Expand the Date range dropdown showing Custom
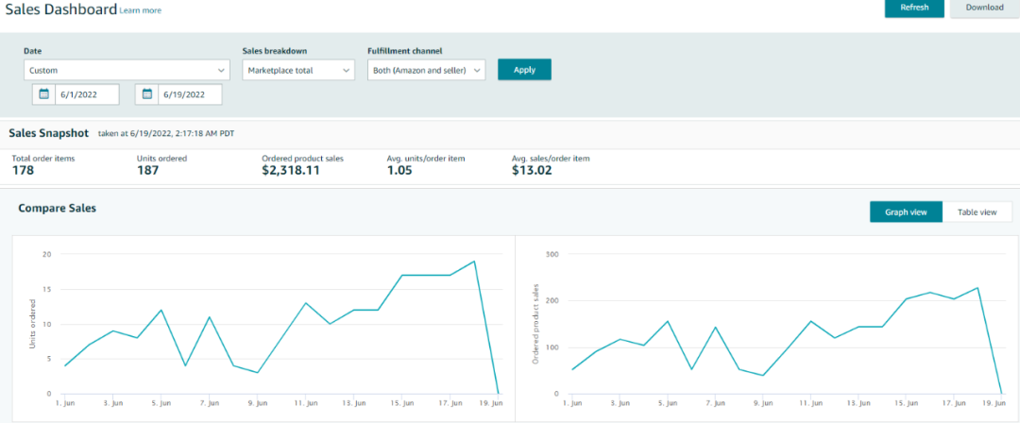 point(127,70)
